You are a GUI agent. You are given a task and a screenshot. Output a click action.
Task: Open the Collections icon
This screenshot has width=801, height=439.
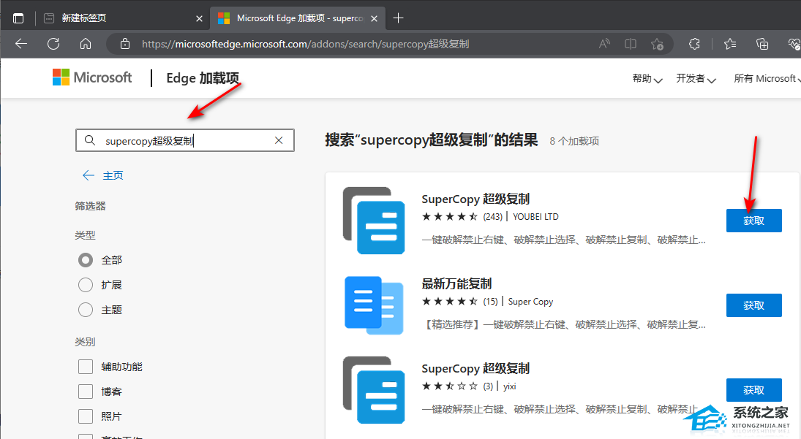point(762,44)
